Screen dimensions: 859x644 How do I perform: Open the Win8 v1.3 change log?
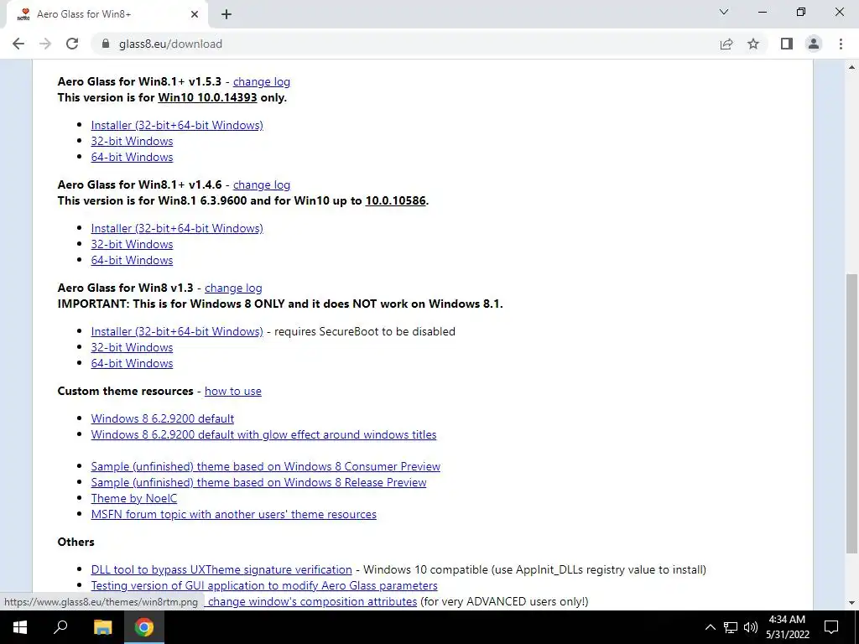tap(233, 288)
